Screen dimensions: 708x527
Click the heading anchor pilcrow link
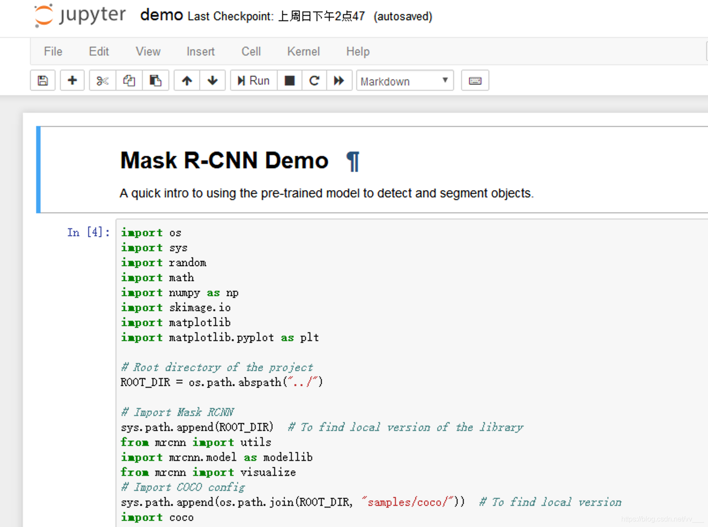click(x=353, y=162)
